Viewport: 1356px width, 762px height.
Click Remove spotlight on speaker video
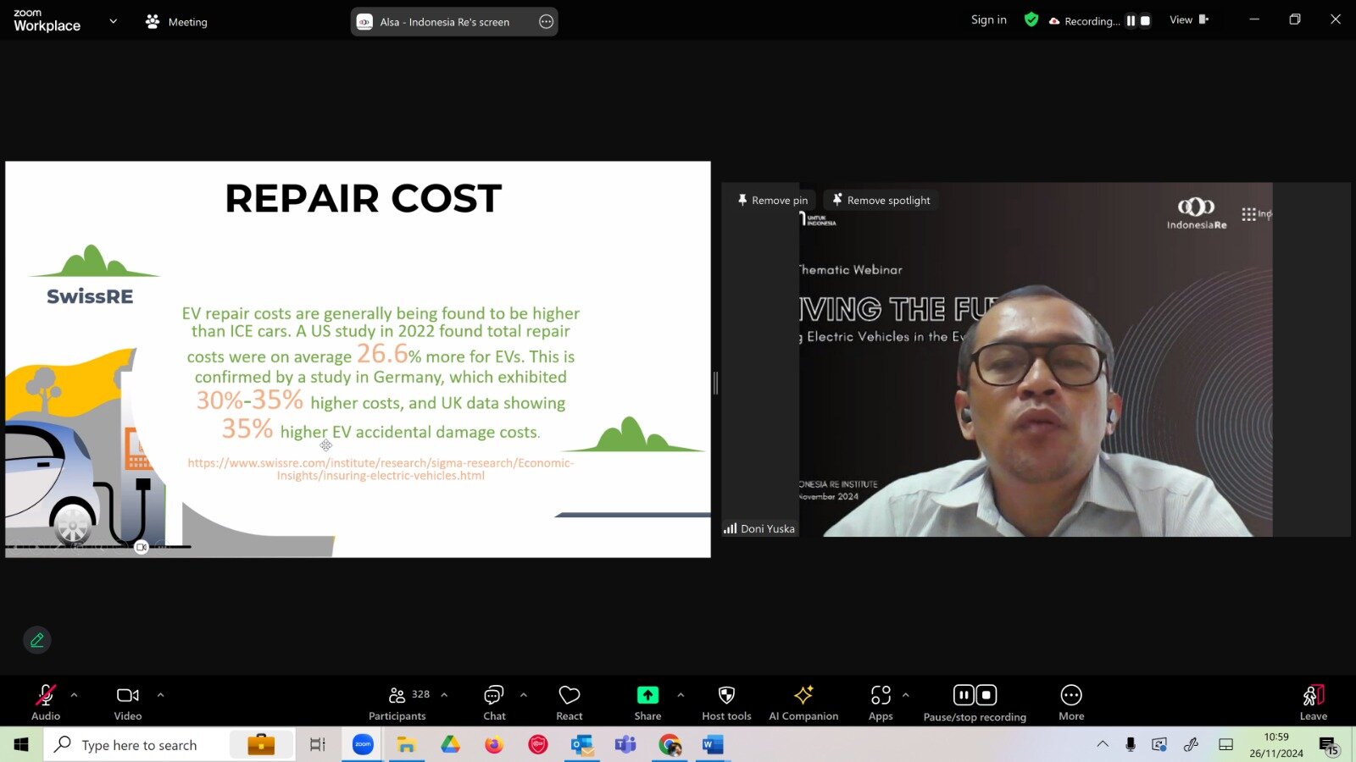(881, 201)
